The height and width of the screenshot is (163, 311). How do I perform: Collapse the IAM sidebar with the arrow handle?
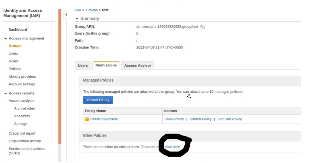pyautogui.click(x=66, y=15)
